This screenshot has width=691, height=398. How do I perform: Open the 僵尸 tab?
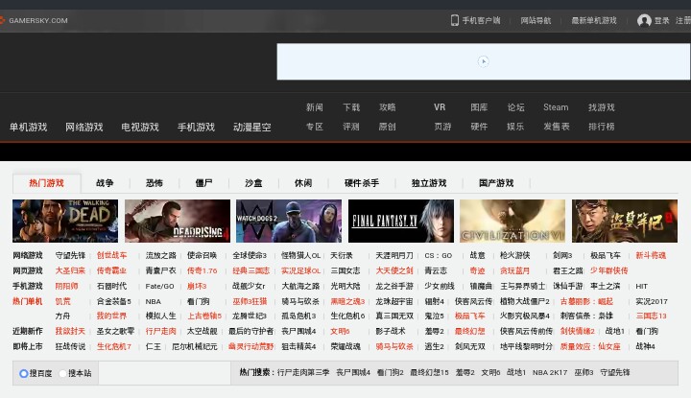pyautogui.click(x=203, y=183)
